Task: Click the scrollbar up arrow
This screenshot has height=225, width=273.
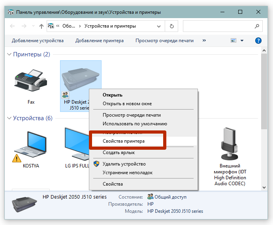Action: [x=264, y=50]
